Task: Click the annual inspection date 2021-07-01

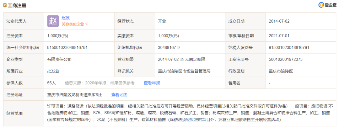Action: [x=279, y=36]
